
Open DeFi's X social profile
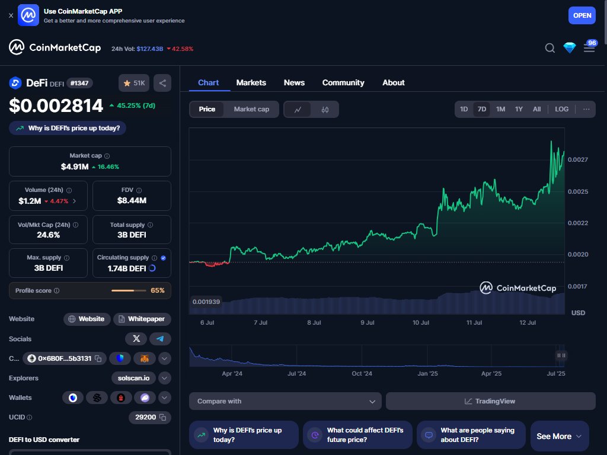pyautogui.click(x=136, y=339)
